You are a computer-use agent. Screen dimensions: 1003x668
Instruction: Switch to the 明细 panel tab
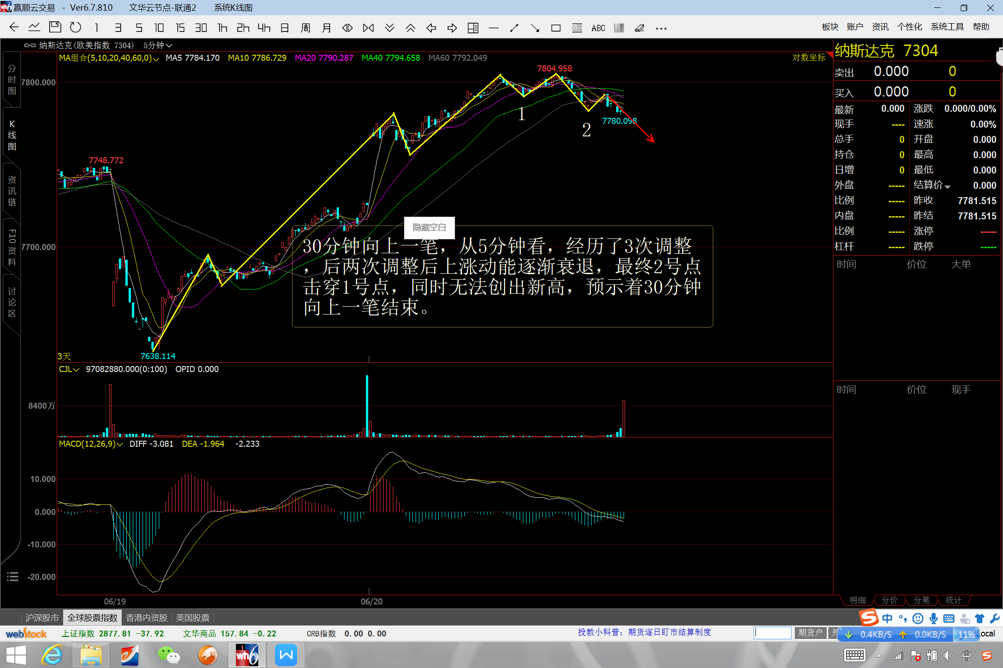pyautogui.click(x=858, y=600)
